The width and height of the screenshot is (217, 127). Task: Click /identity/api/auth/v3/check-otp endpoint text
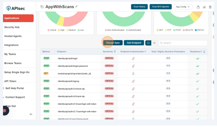click(71, 89)
